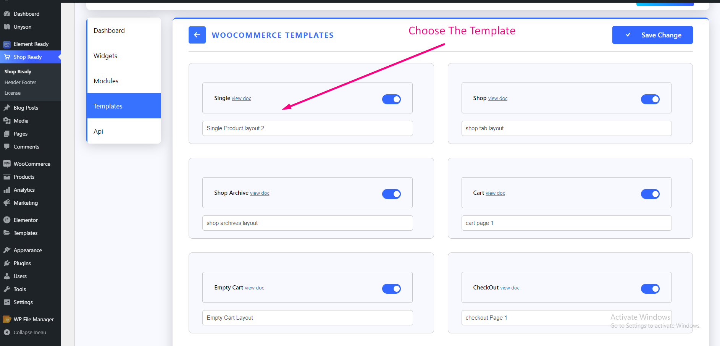The width and height of the screenshot is (720, 346).
Task: Turn off the CheckOut template toggle
Action: [650, 289]
